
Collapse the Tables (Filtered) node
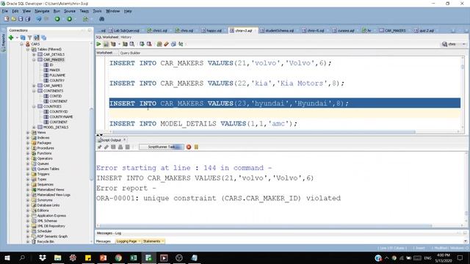click(x=28, y=49)
